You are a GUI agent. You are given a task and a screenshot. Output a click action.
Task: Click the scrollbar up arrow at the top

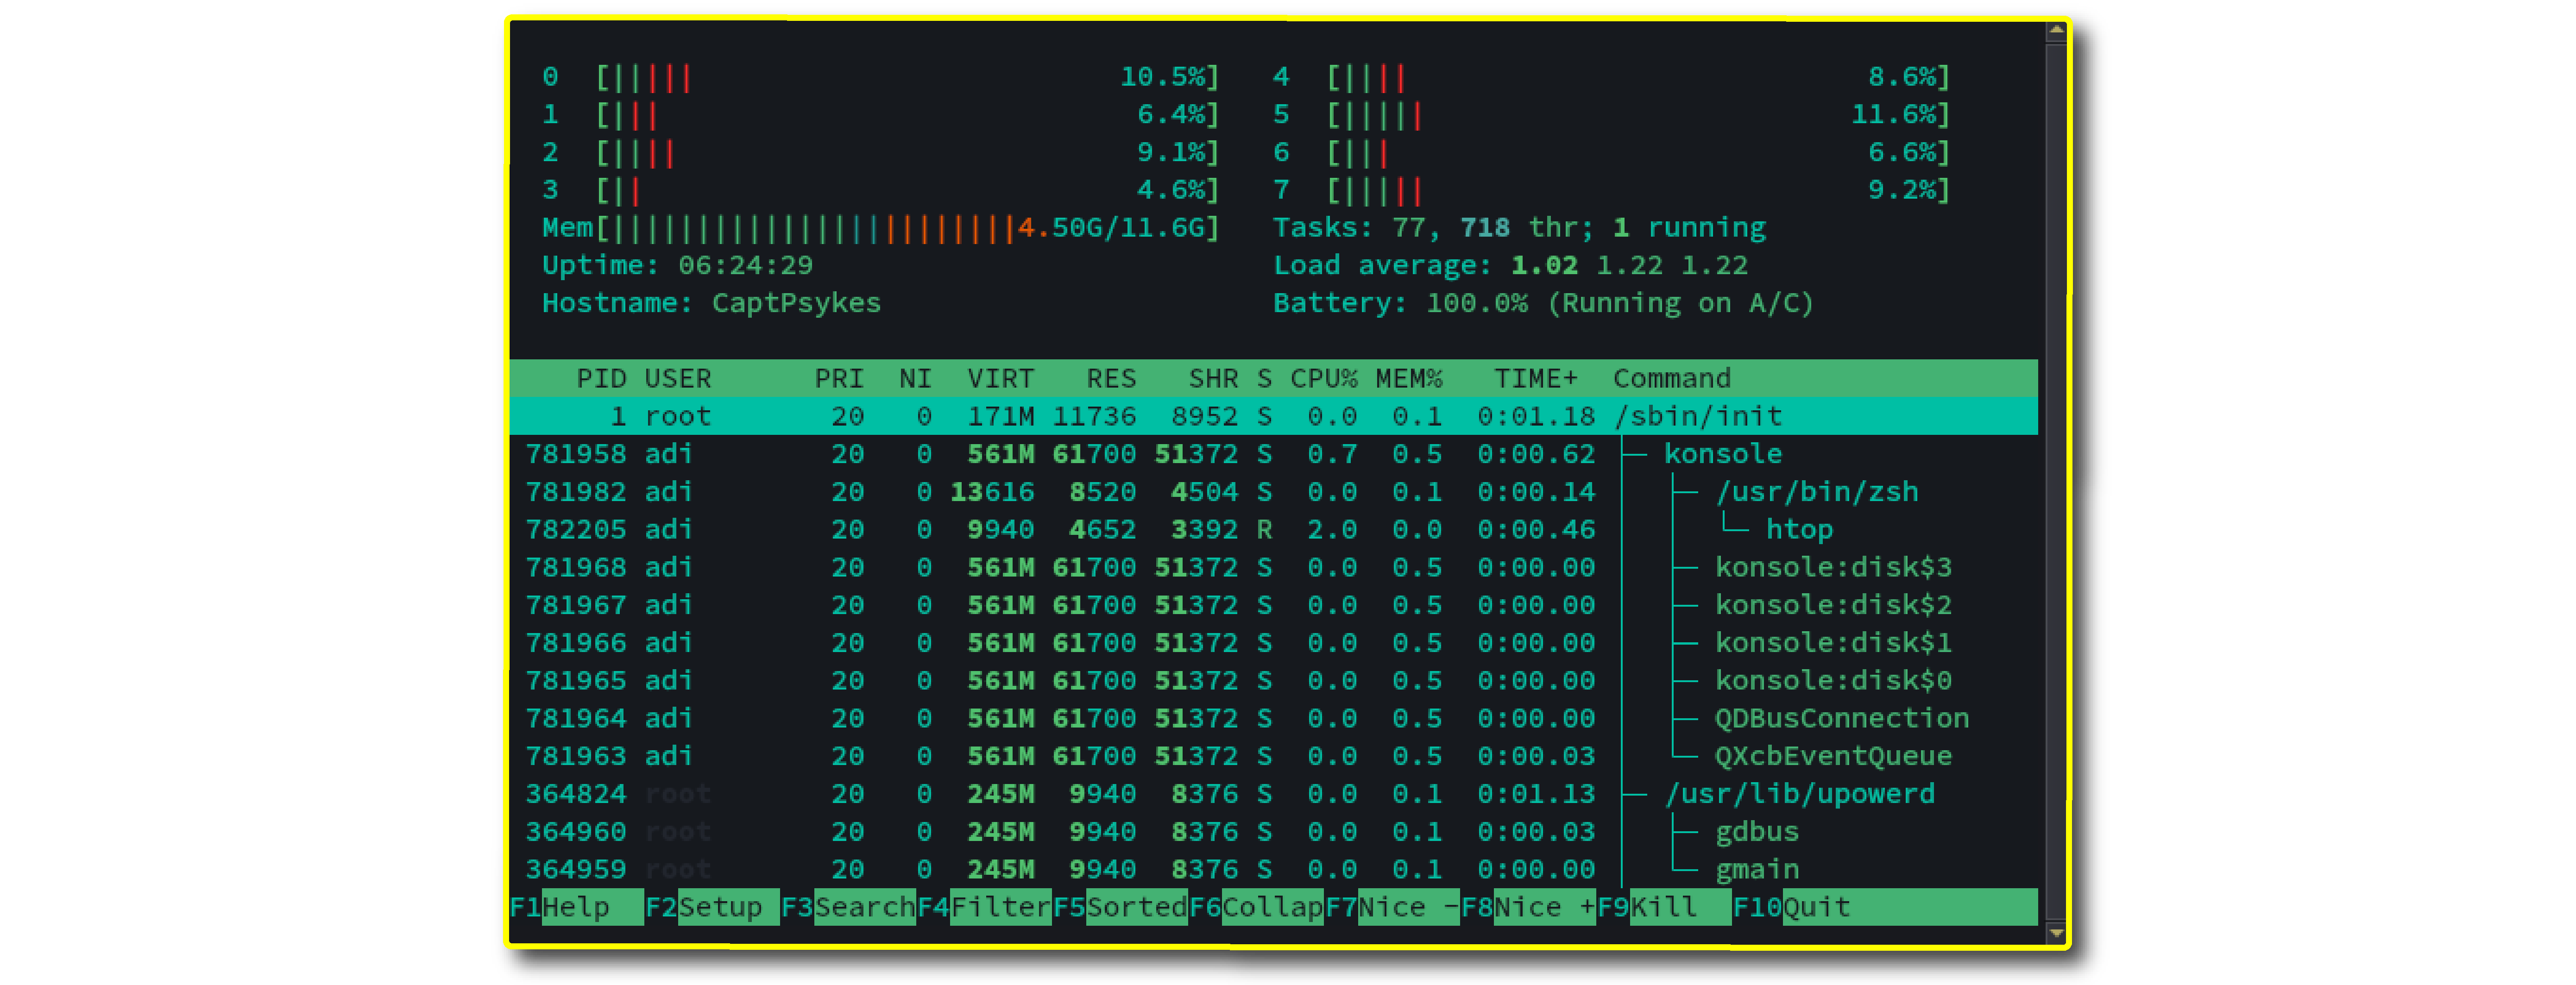coord(2056,31)
